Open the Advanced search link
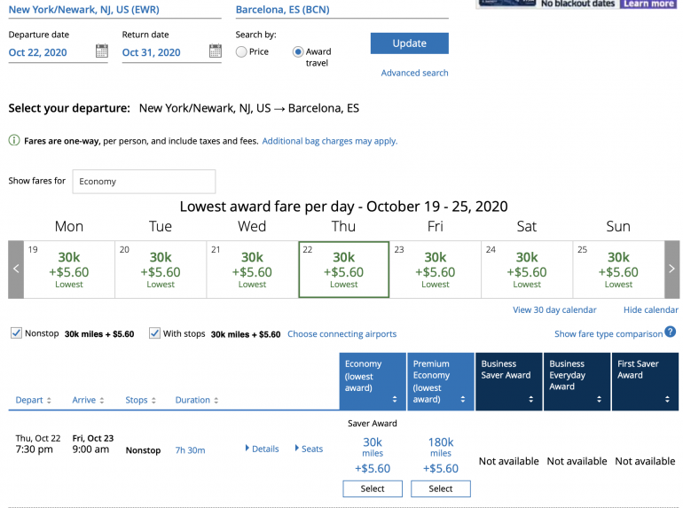The width and height of the screenshot is (683, 508). 414,73
